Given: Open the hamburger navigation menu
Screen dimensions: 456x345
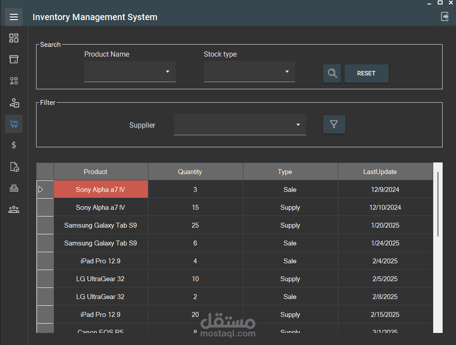Looking at the screenshot, I should click(14, 17).
